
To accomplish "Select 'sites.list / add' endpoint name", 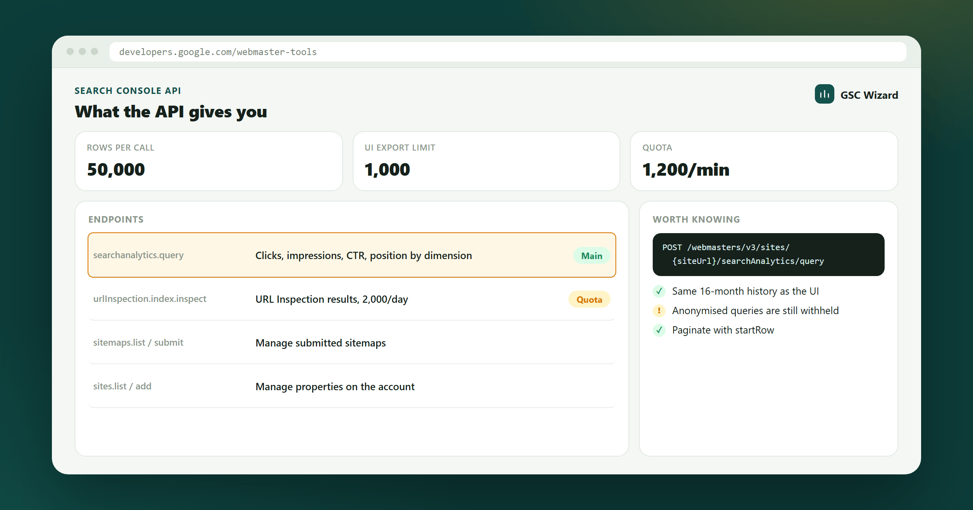I will tap(122, 386).
